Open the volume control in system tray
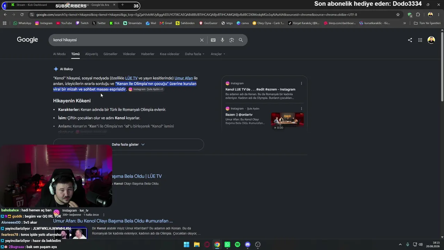Screen dimensions: 444x250 (x=421, y=244)
